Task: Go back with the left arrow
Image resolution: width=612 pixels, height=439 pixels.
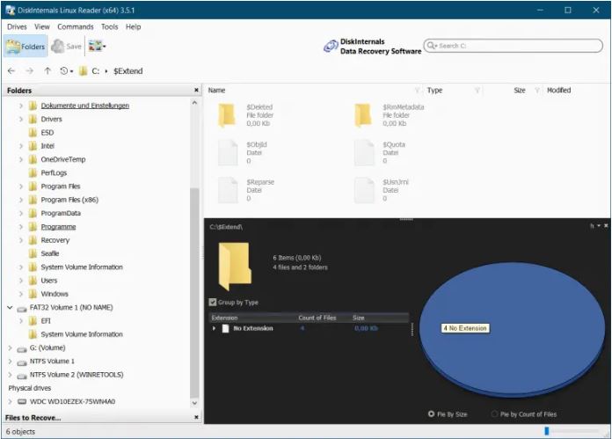Action: point(11,70)
